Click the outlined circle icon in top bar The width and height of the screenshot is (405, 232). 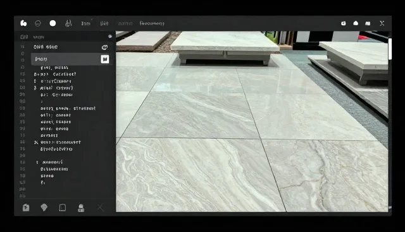click(38, 23)
